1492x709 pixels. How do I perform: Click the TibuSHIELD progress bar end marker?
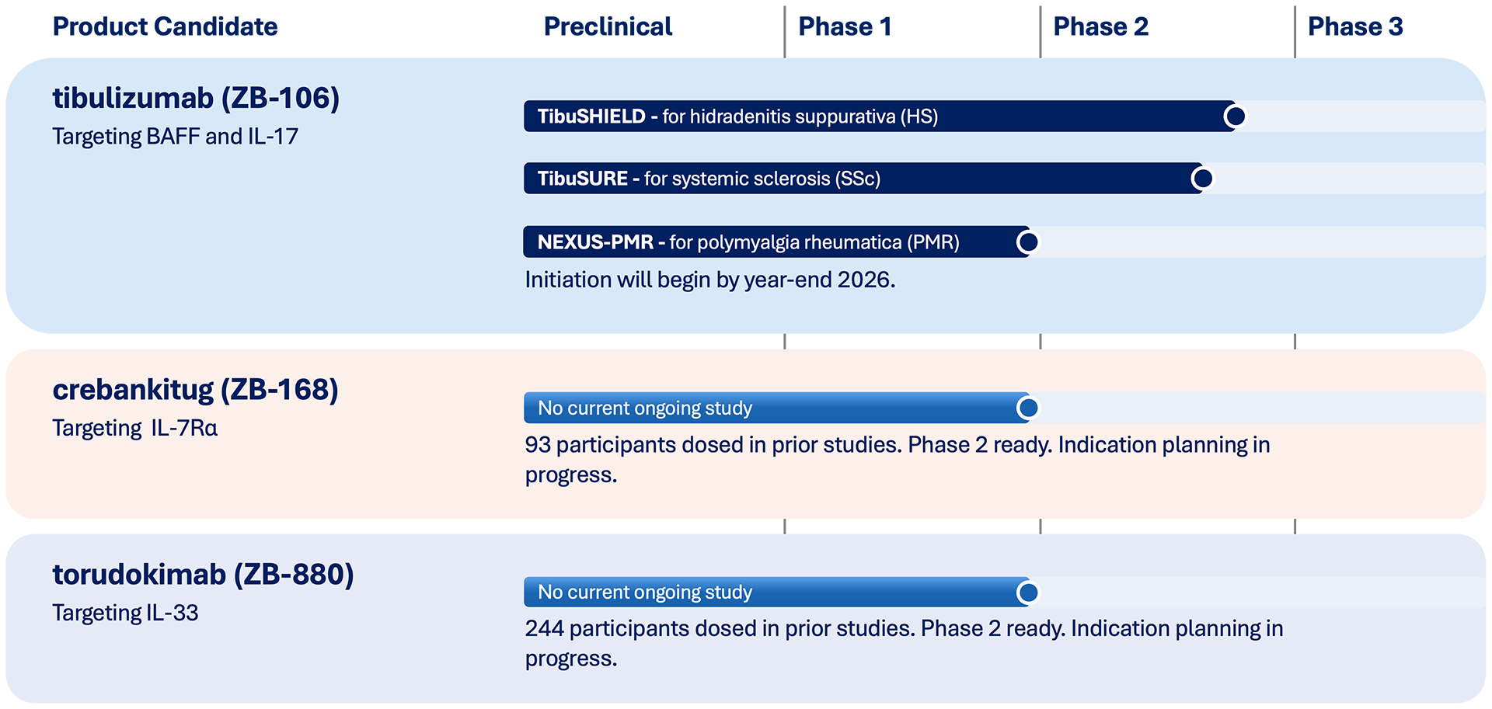pos(1235,116)
